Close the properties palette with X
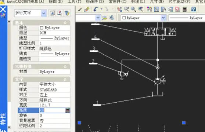Image resolution: width=205 pixels, height=132 pixels. [x=3, y=10]
